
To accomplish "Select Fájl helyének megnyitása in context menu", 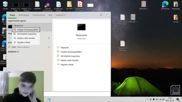I will coord(26,34).
